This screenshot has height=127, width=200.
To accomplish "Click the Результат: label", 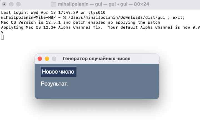I will [55, 84].
